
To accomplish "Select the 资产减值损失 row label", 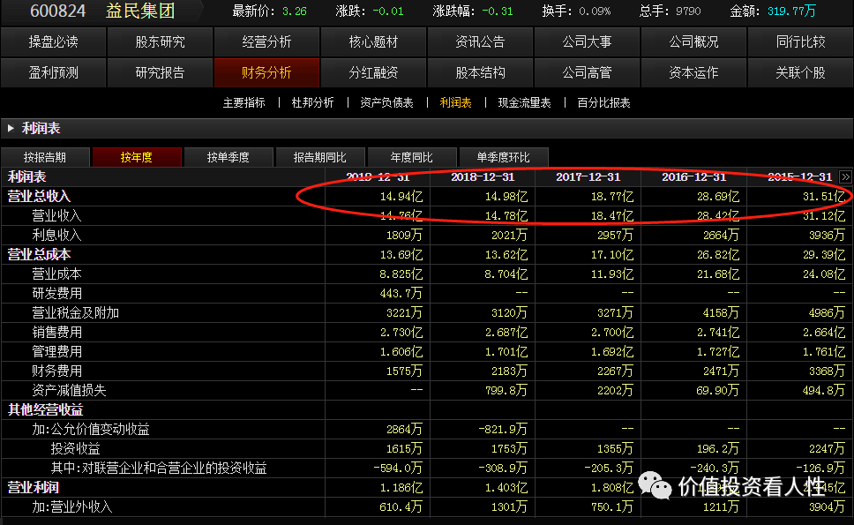I will (x=69, y=391).
